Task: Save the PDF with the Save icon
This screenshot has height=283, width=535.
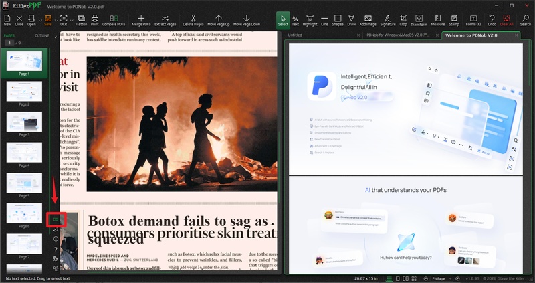Action: click(48, 20)
